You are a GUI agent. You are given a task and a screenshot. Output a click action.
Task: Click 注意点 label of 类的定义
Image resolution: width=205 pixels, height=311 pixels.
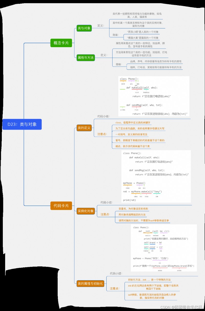tap(102, 134)
